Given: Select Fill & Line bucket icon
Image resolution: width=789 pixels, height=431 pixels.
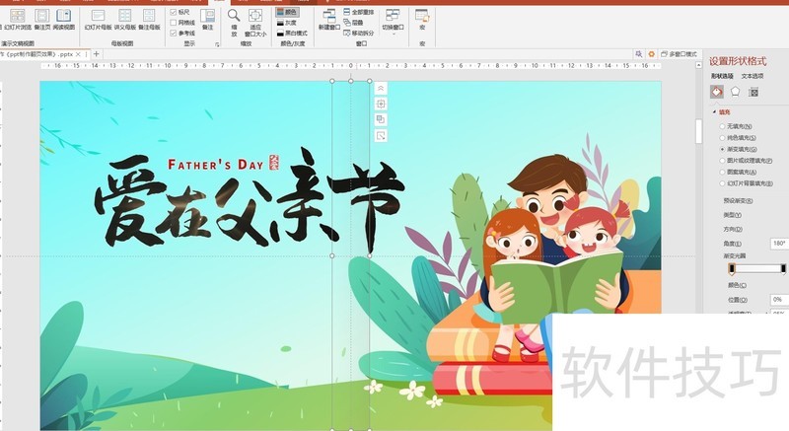Looking at the screenshot, I should [717, 92].
